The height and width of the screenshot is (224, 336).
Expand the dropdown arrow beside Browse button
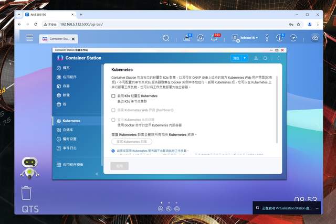tap(245, 58)
